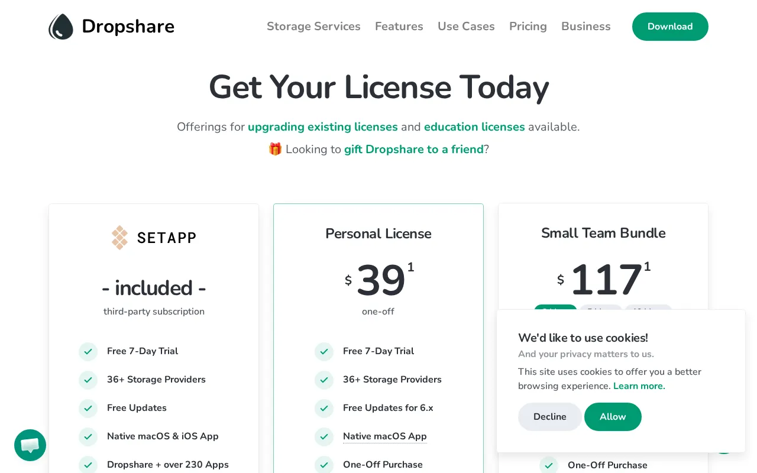757x473 pixels.
Task: Click the Setapp diamond logo icon
Action: [120, 238]
